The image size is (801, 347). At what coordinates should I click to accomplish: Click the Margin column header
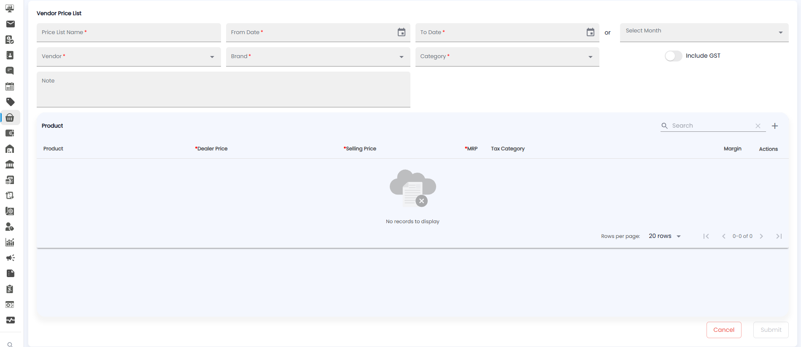pos(733,149)
